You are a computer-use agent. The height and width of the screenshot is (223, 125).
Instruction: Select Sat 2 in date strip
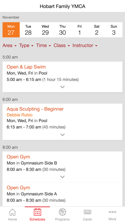point(97,30)
